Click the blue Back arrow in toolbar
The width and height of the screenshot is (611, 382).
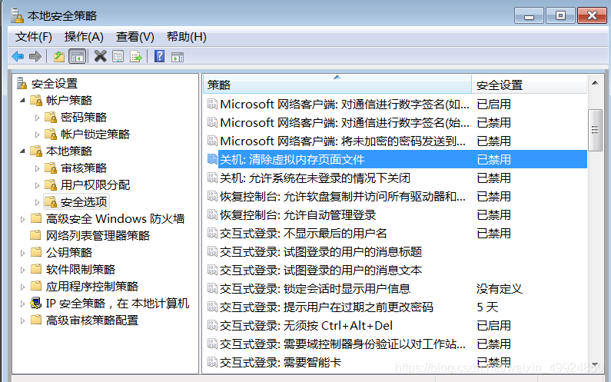pyautogui.click(x=17, y=56)
